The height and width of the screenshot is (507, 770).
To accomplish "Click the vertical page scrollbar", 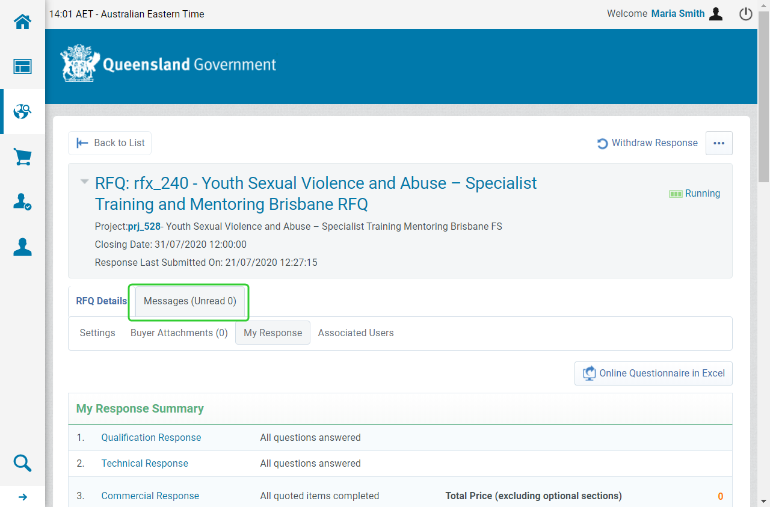I will pos(763,96).
